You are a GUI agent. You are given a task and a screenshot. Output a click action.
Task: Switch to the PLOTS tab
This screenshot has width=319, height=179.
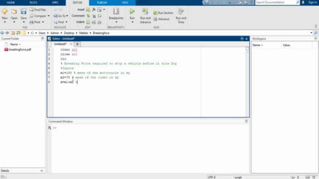pos(33,2)
